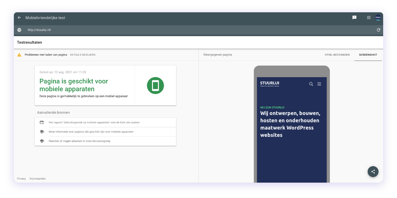The width and height of the screenshot is (397, 198).
Task: Open the Voorwaarden footer link
Action: (x=38, y=179)
